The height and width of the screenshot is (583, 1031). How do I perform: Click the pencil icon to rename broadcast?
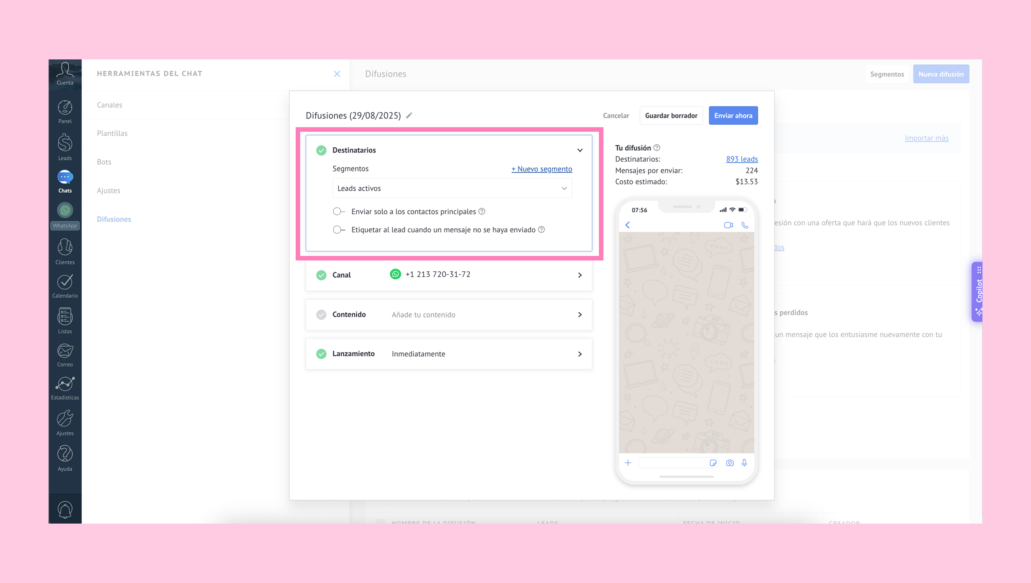coord(409,115)
